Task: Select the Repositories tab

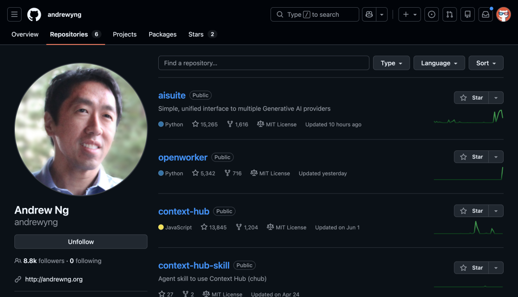Action: tap(76, 34)
